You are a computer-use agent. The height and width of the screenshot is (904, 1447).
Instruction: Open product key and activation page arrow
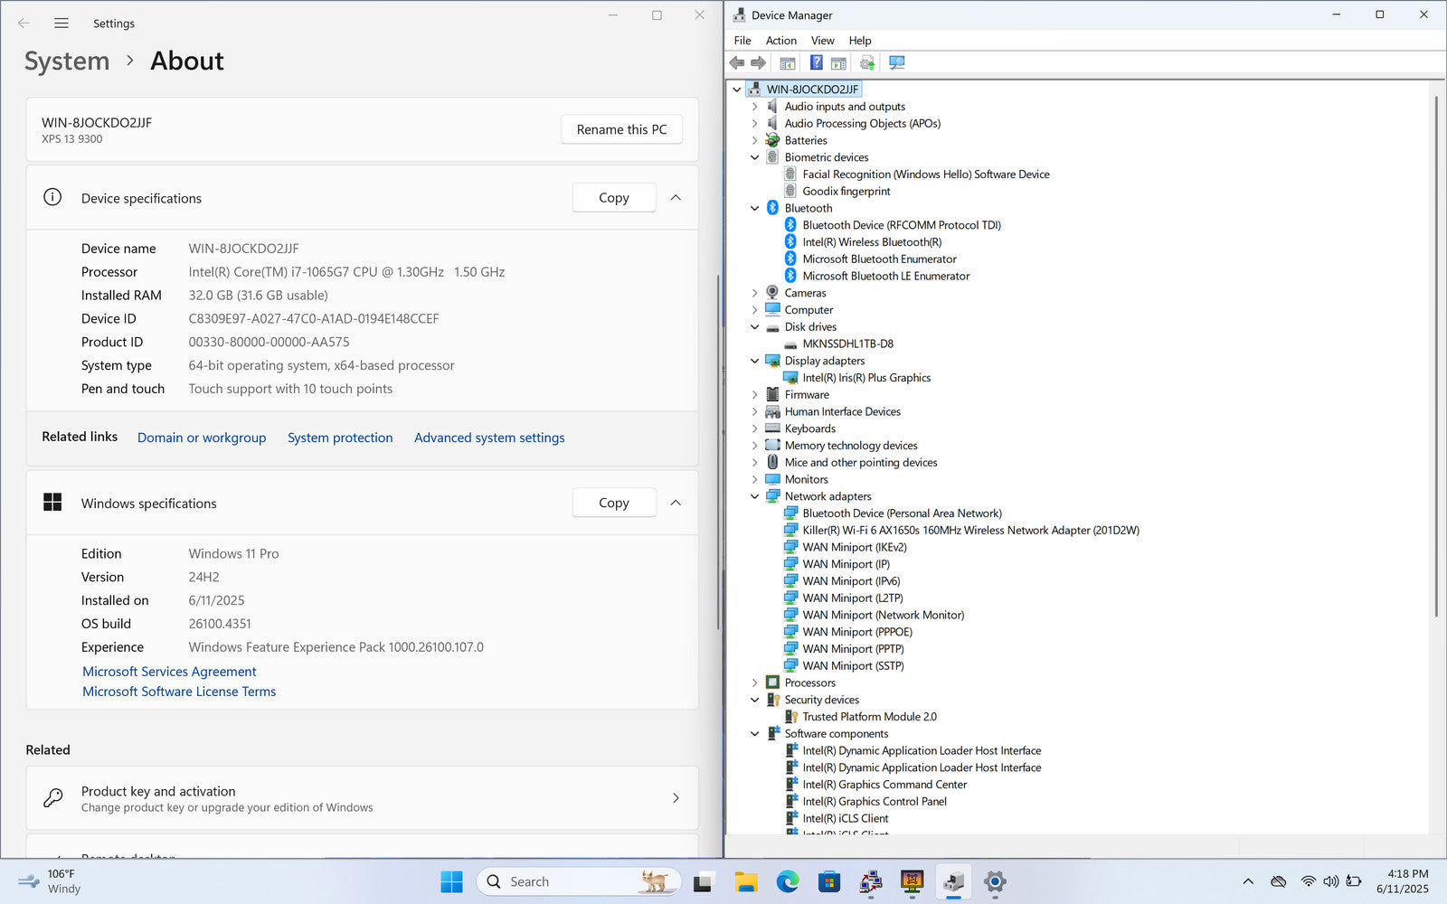pyautogui.click(x=676, y=798)
